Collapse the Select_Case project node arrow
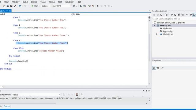 [x=154, y=26]
